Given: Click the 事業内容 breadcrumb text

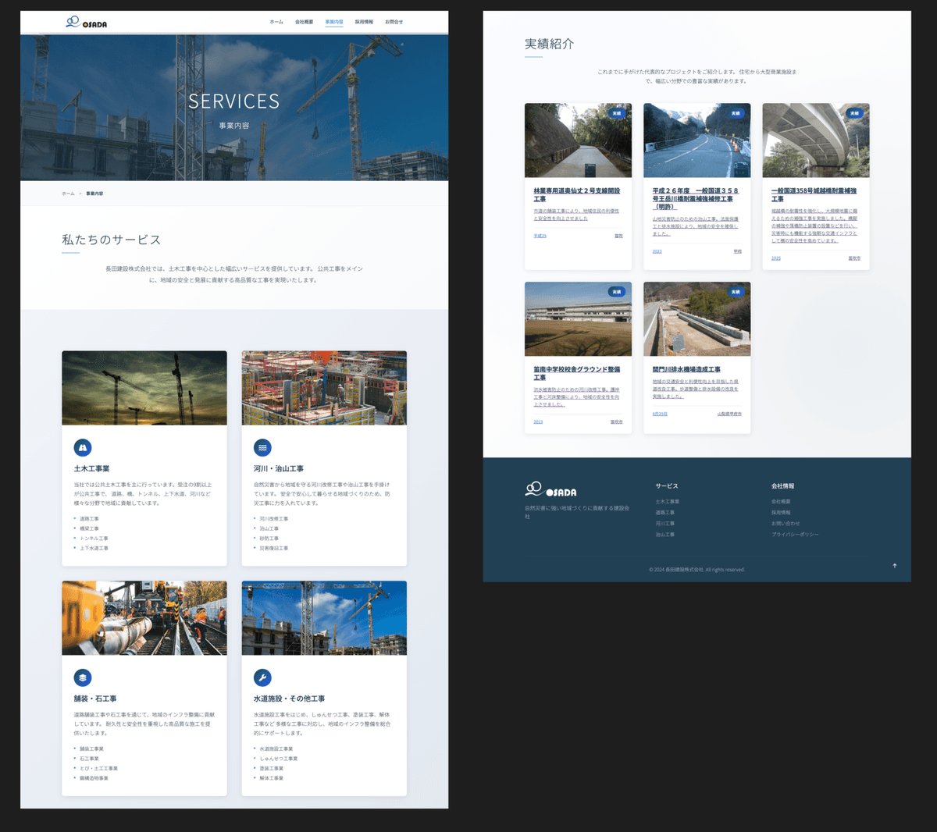Looking at the screenshot, I should click(94, 194).
